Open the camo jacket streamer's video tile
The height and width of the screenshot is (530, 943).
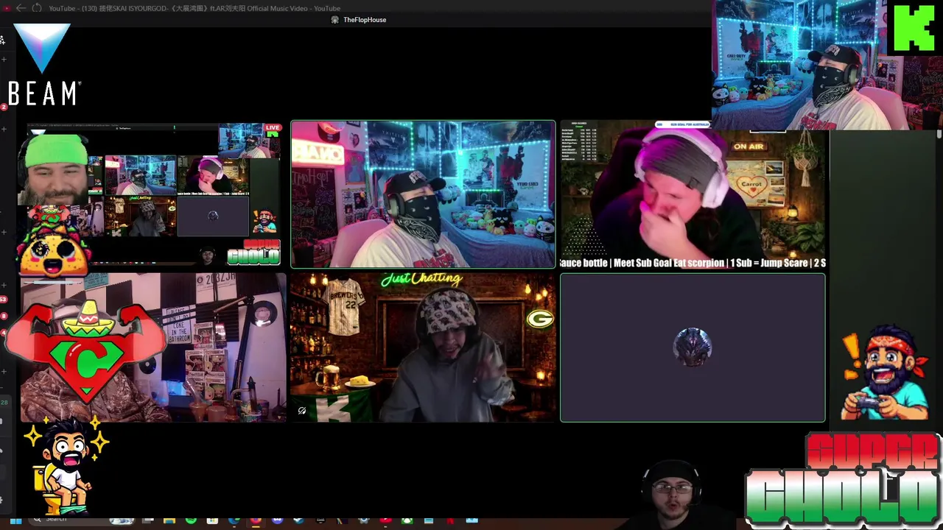pyautogui.click(x=153, y=347)
